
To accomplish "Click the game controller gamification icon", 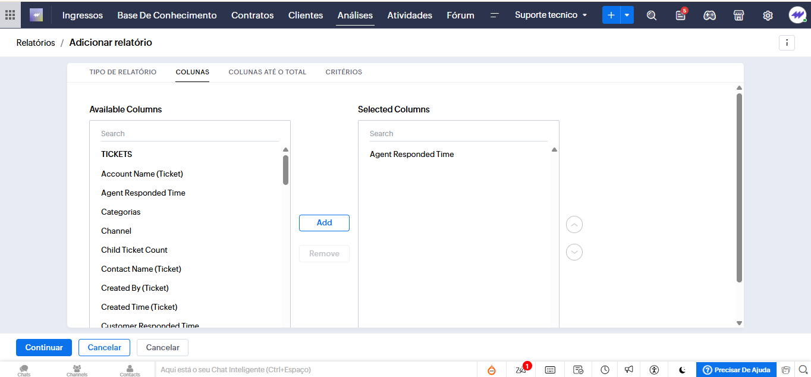I will (x=709, y=15).
